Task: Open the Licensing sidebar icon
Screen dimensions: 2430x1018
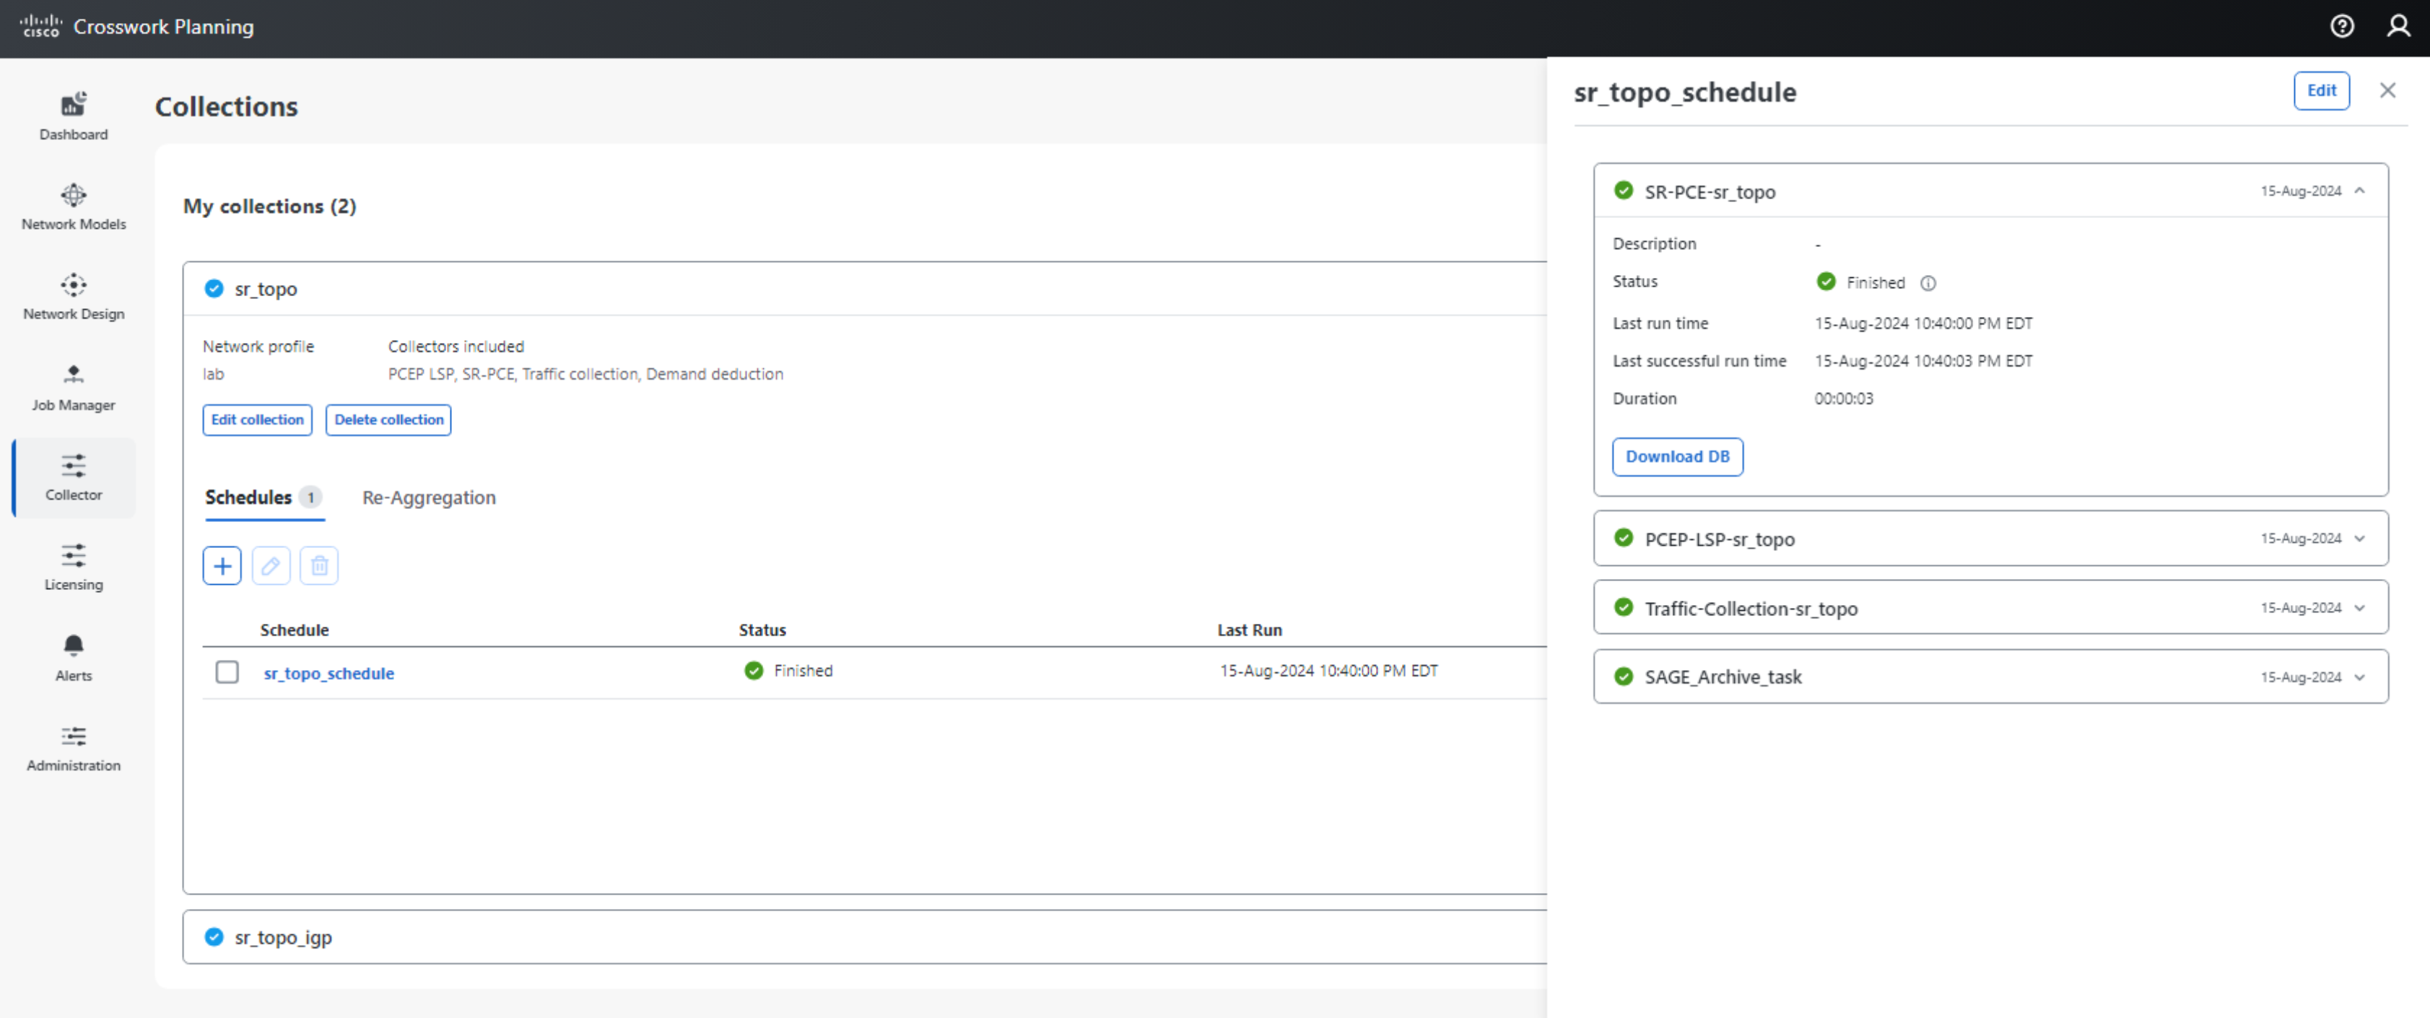Action: 74,566
